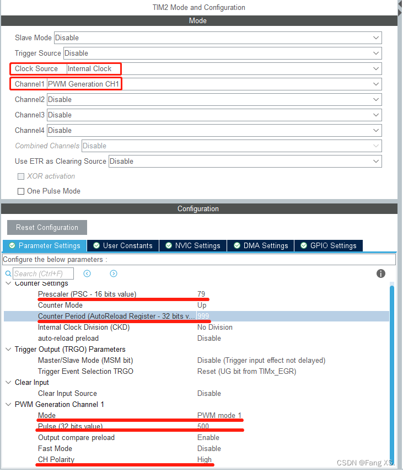Image resolution: width=403 pixels, height=472 pixels.
Task: Switch to DMA Settings tab
Action: [x=261, y=245]
